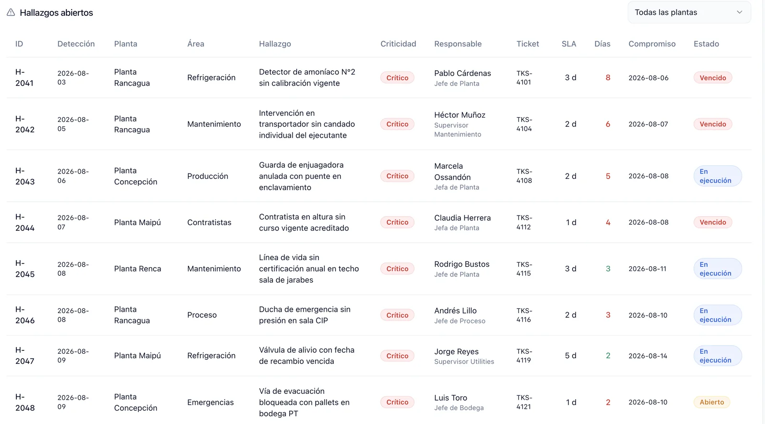Click the Compromiso column header

652,44
